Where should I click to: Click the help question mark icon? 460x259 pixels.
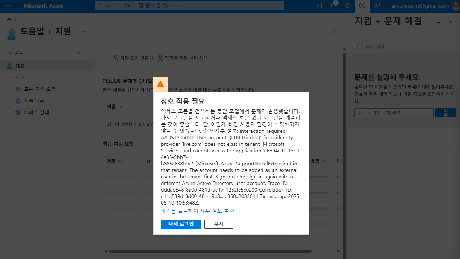[x=362, y=6]
